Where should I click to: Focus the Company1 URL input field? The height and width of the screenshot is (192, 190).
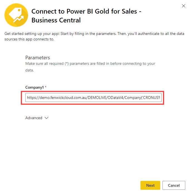(93, 98)
